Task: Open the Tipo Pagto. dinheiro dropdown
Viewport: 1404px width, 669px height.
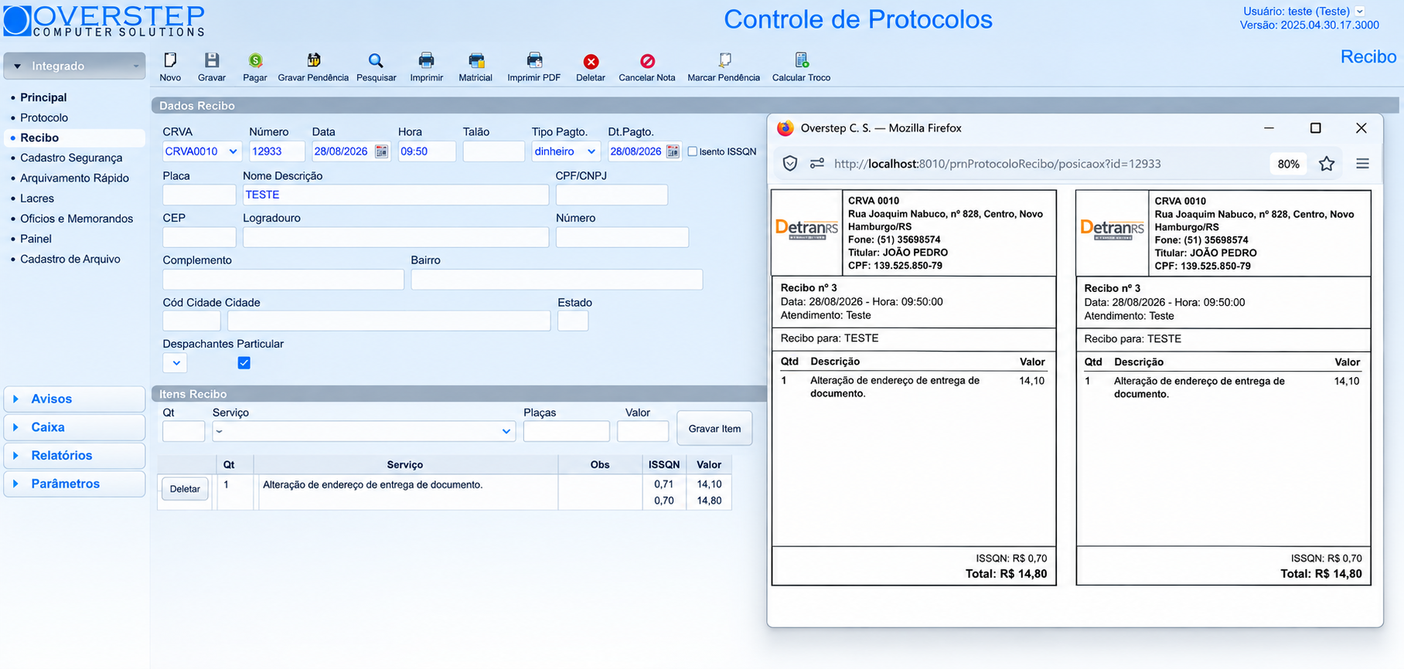Action: tap(566, 151)
